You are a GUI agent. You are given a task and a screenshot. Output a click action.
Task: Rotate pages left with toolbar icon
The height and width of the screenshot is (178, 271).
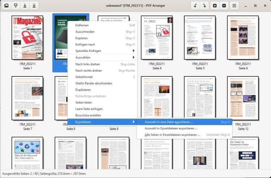click(x=196, y=6)
